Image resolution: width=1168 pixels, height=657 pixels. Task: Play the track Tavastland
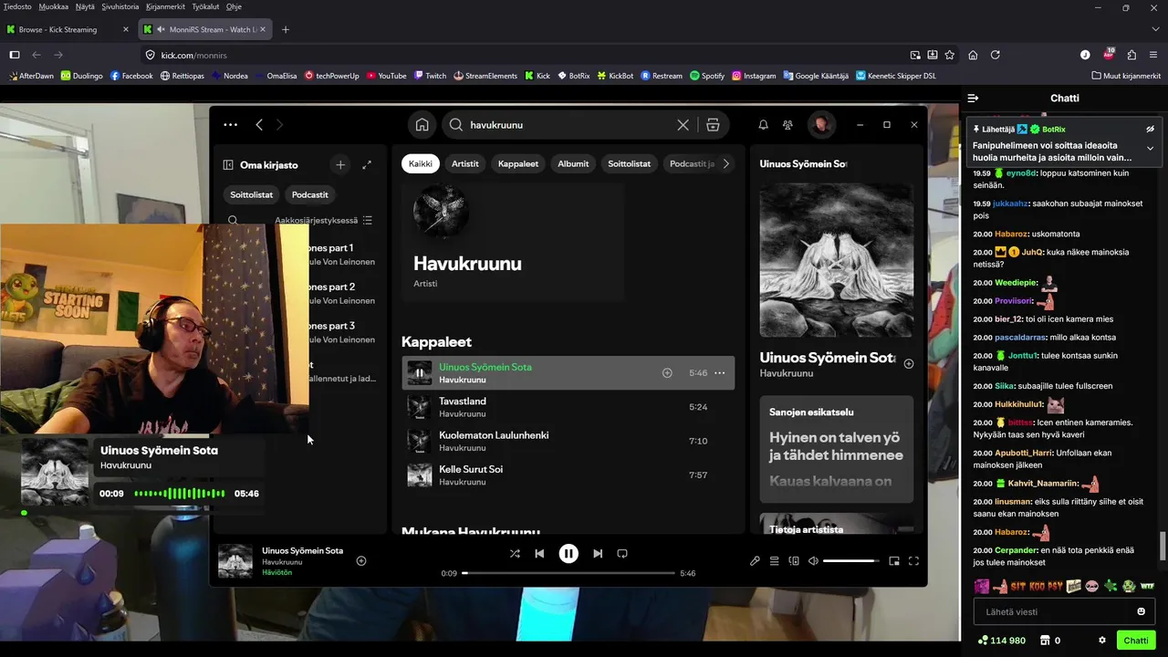pyautogui.click(x=568, y=407)
